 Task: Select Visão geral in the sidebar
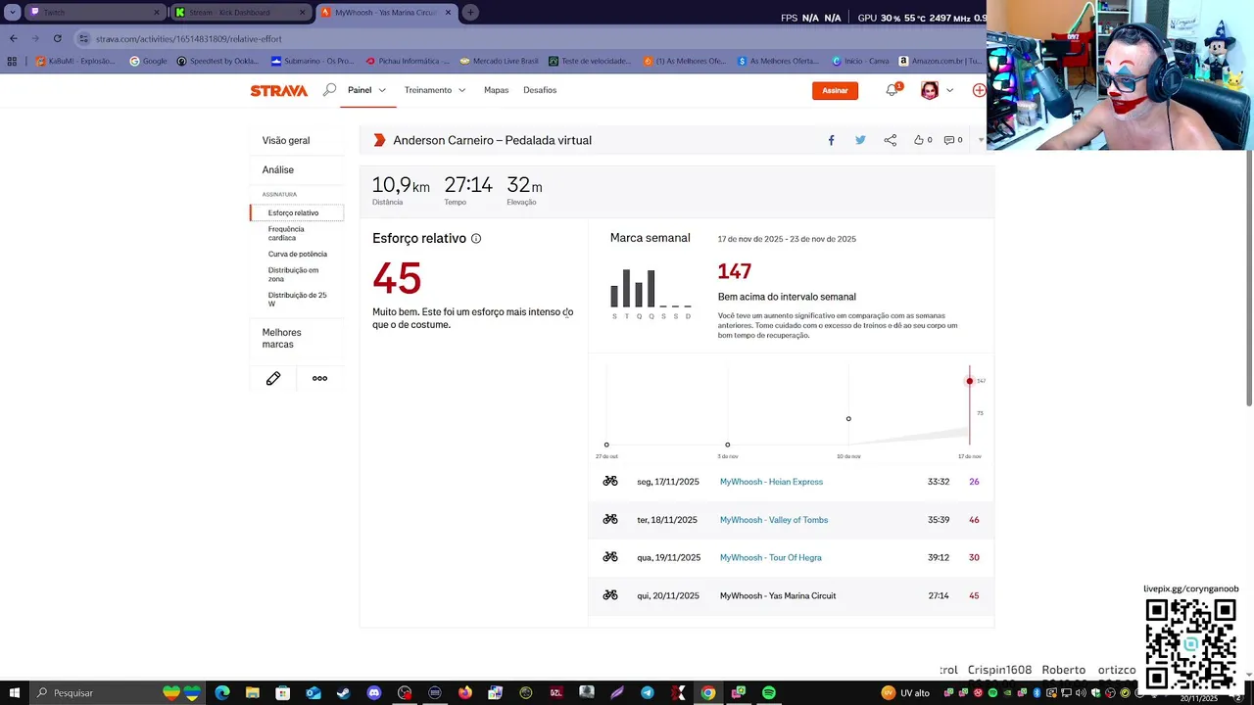(286, 140)
